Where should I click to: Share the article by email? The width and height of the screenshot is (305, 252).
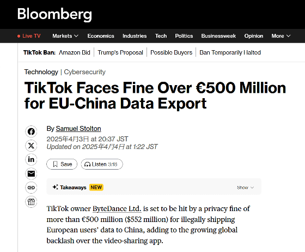[x=31, y=173]
